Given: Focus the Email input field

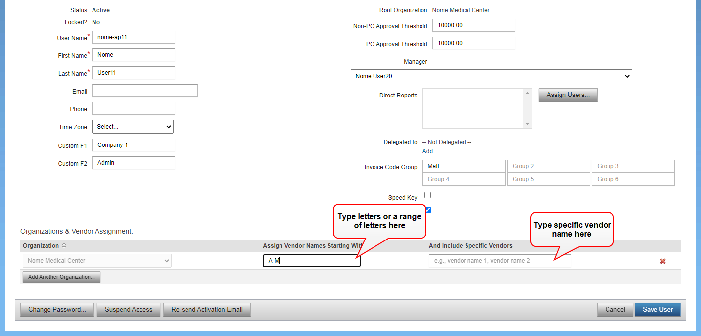Looking at the screenshot, I should point(144,91).
